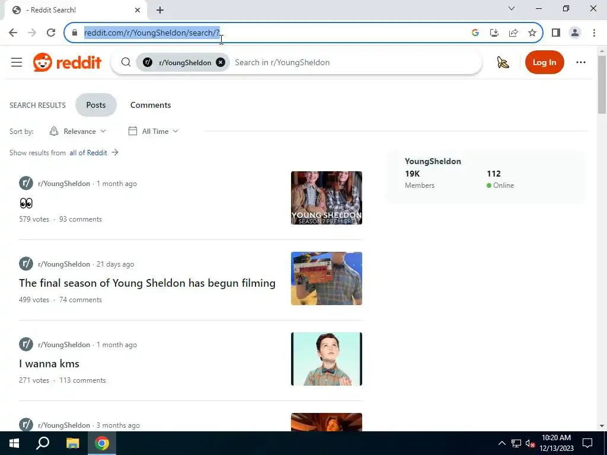Click the Chrome taskbar icon
Viewport: 607px width, 455px height.
point(102,443)
